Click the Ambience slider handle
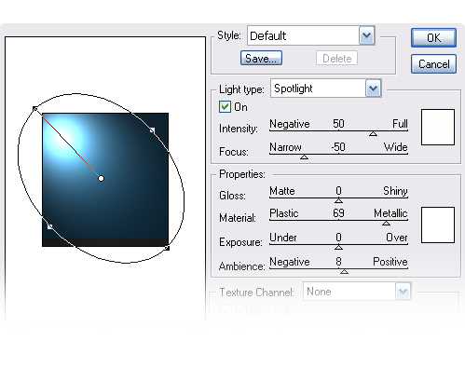465x368 pixels. click(x=344, y=271)
